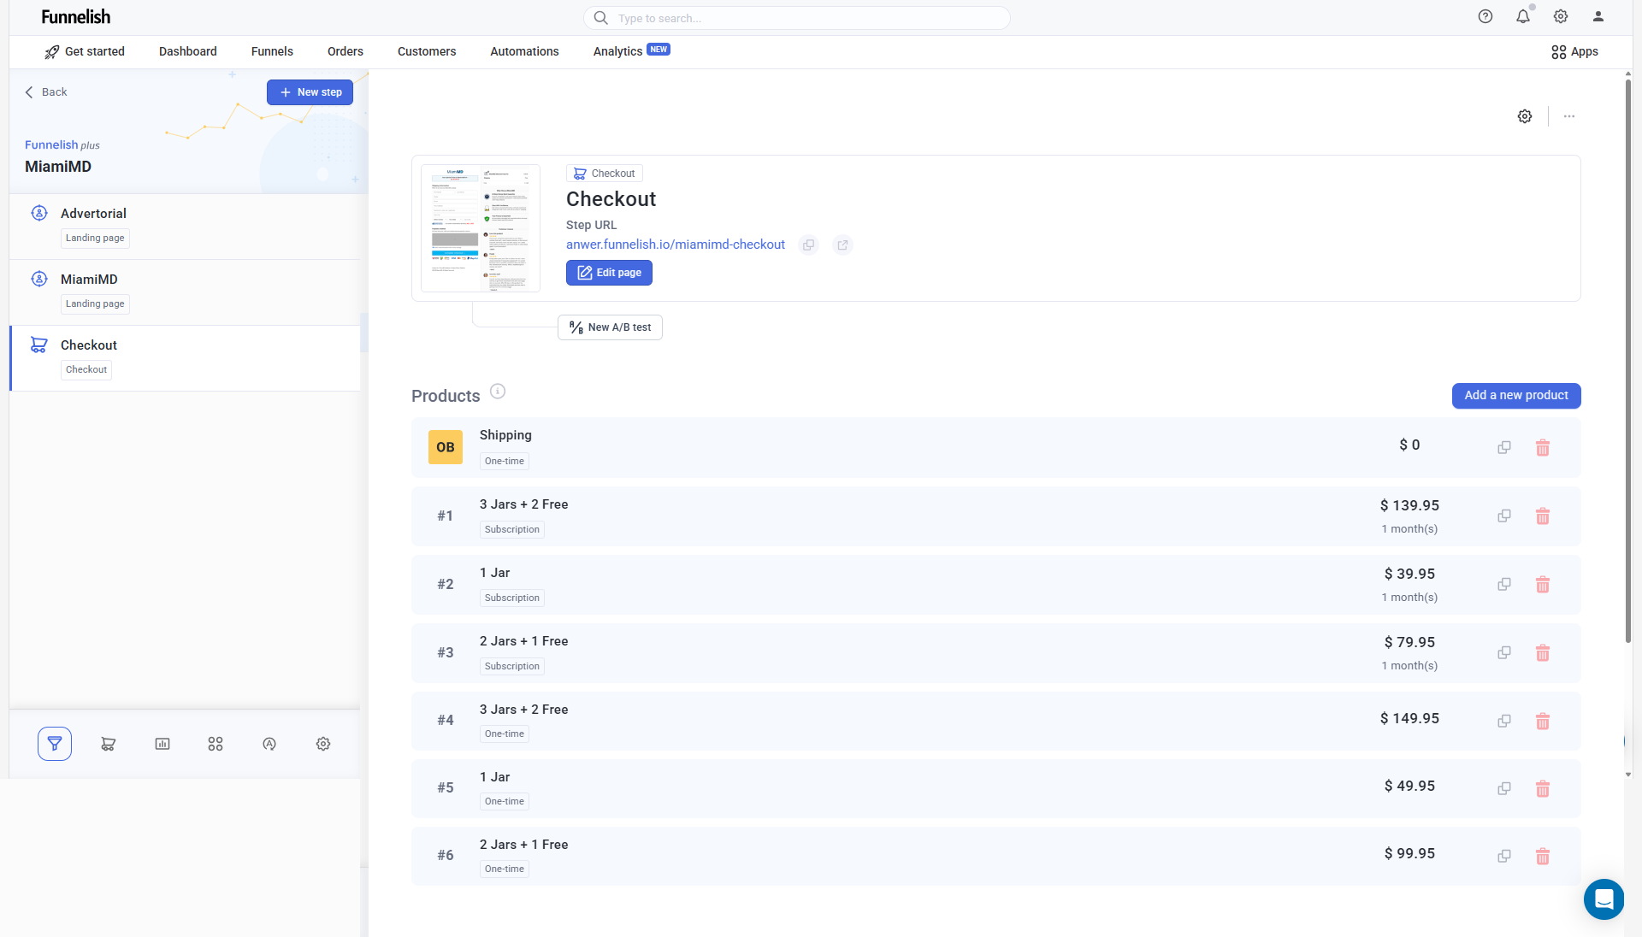Viewport: 1642px width, 937px height.
Task: Open the Analytics menu item
Action: pyautogui.click(x=617, y=52)
